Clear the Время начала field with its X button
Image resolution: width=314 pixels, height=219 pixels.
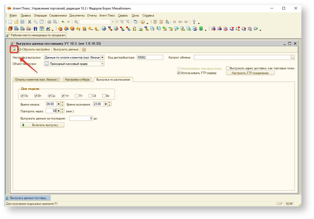point(59,104)
